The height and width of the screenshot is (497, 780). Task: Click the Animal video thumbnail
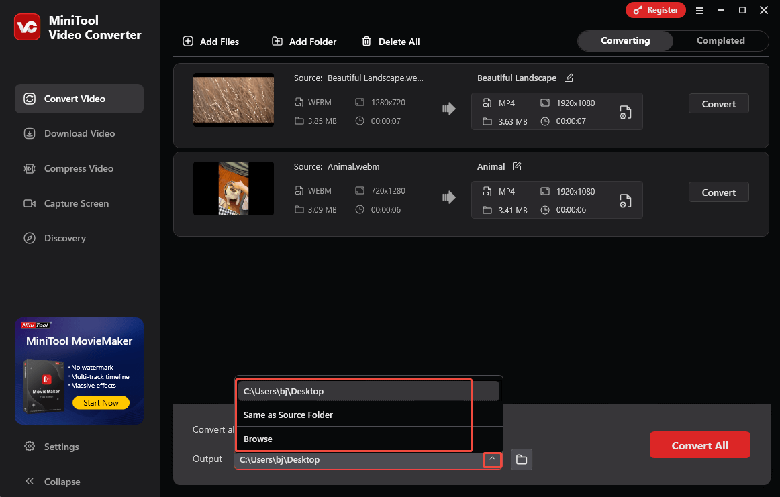(234, 188)
